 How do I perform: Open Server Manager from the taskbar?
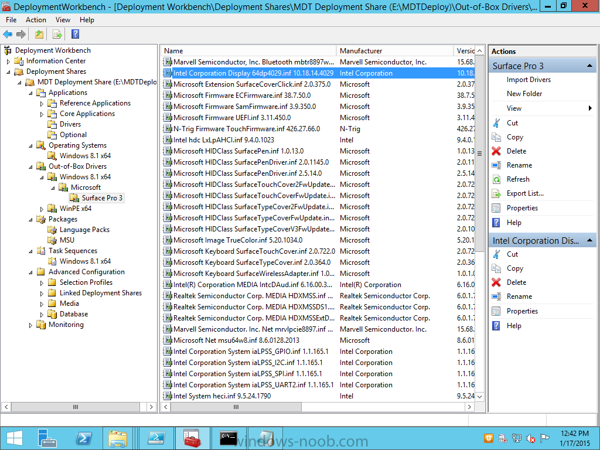(47, 438)
